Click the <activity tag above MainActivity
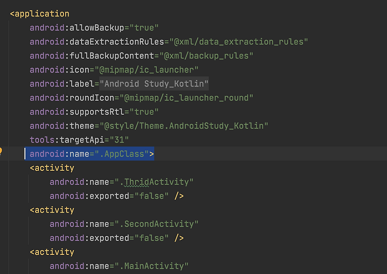387x274 pixels. tap(52, 252)
